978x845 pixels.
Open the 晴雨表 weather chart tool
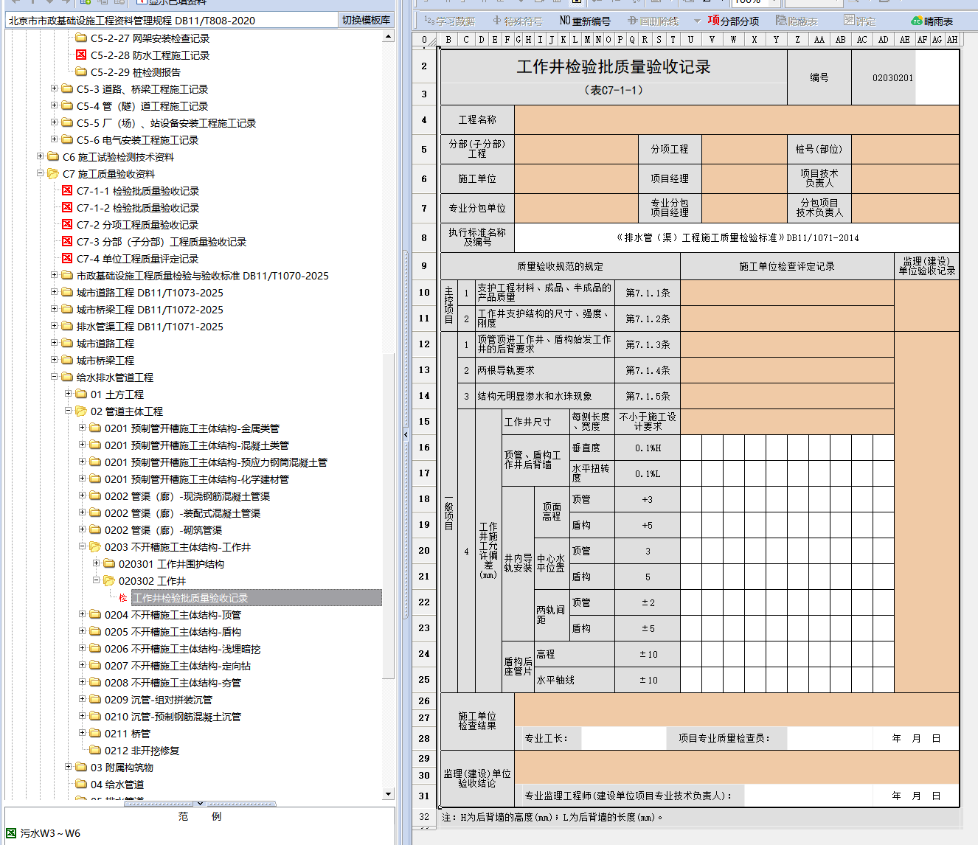(932, 21)
